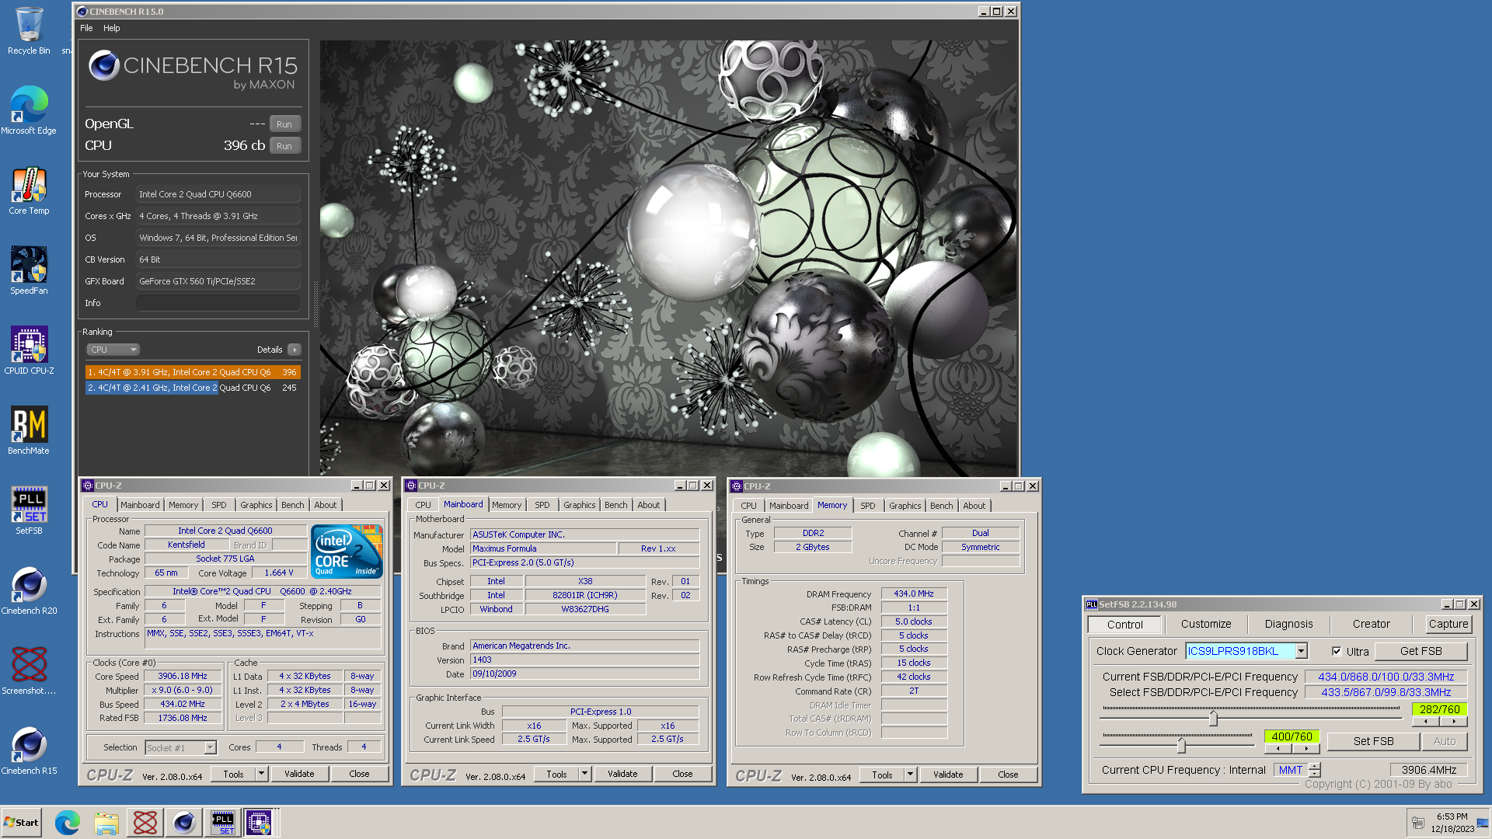The width and height of the screenshot is (1492, 839).
Task: Click the MMT spinner control in SetFSB
Action: point(1314,770)
